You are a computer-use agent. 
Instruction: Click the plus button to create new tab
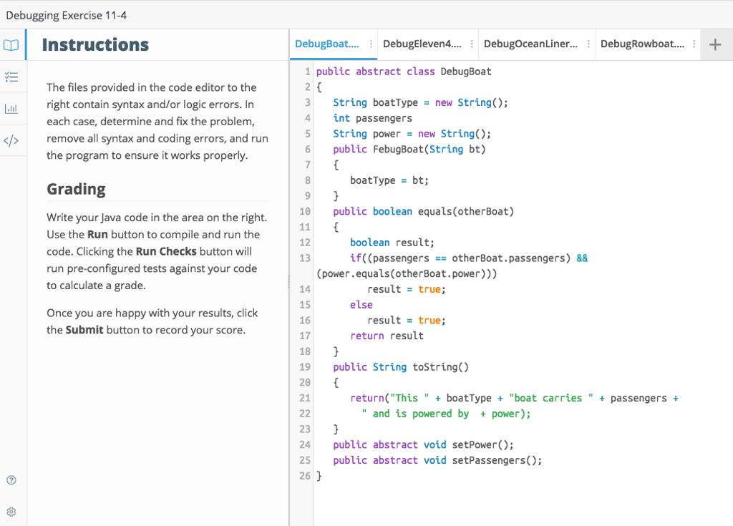714,44
